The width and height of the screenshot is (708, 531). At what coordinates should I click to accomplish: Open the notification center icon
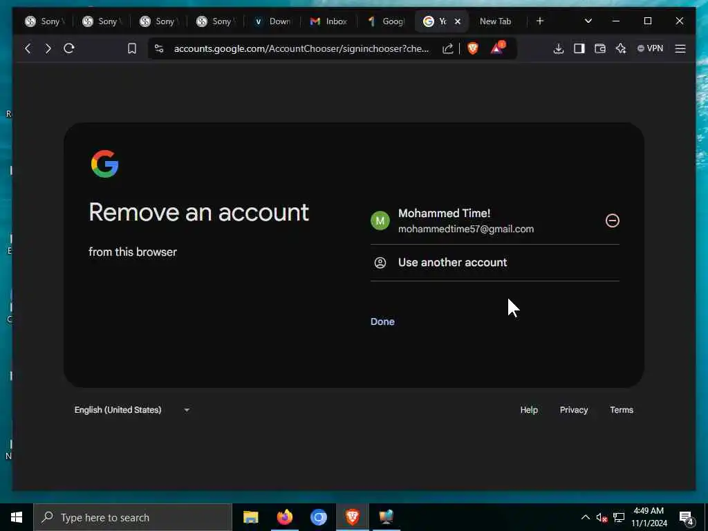pos(687,519)
